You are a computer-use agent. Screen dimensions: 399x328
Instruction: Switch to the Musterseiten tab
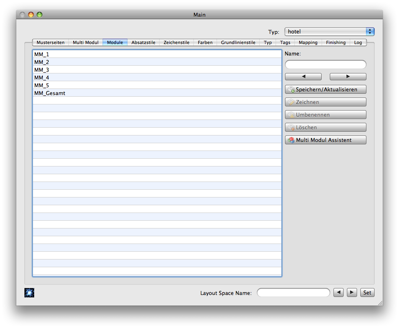click(x=50, y=42)
